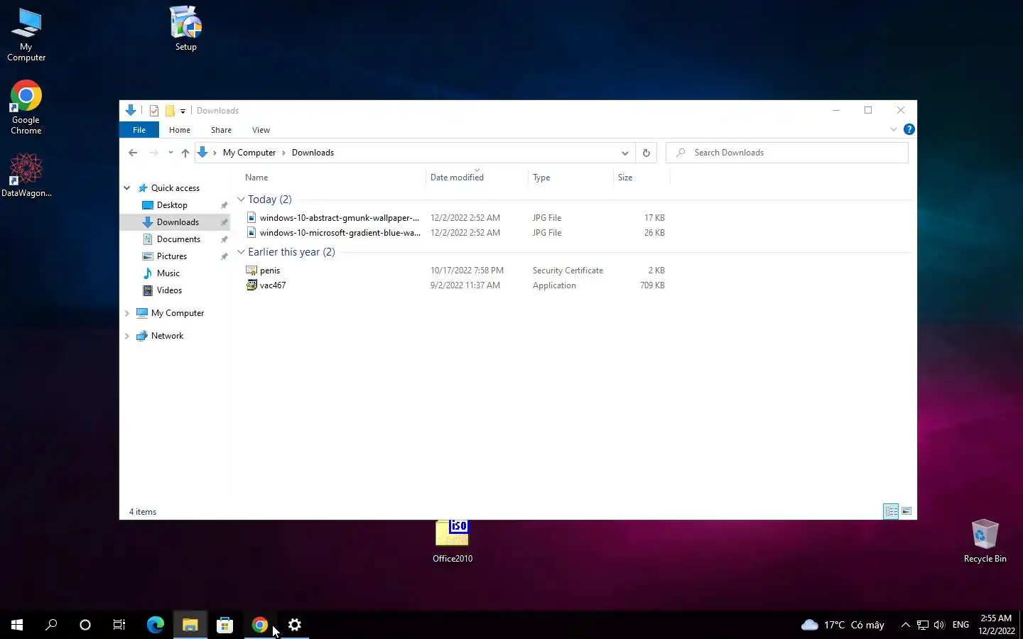This screenshot has height=639, width=1023.
Task: Open the File menu in Explorer
Action: coord(139,130)
